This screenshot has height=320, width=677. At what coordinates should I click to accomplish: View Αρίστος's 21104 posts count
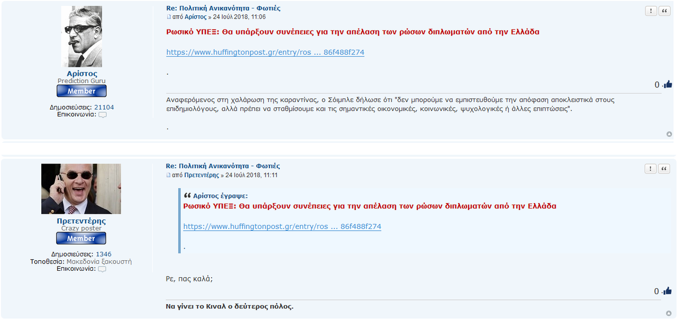104,107
